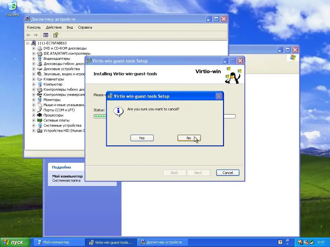This screenshot has height=247, width=330.
Task: Minimize the Virtio-win-guest-tools Setup window
Action: click(x=225, y=61)
